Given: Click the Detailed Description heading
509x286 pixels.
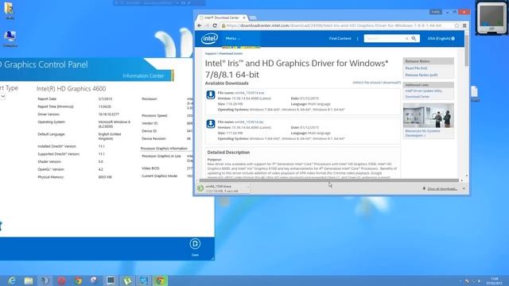Looking at the screenshot, I should 228,152.
